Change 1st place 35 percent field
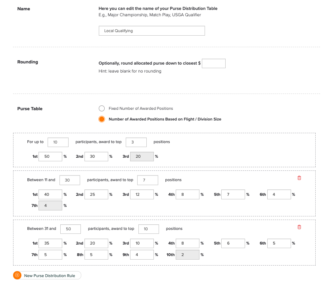This screenshot has height=283, width=322. click(x=50, y=243)
